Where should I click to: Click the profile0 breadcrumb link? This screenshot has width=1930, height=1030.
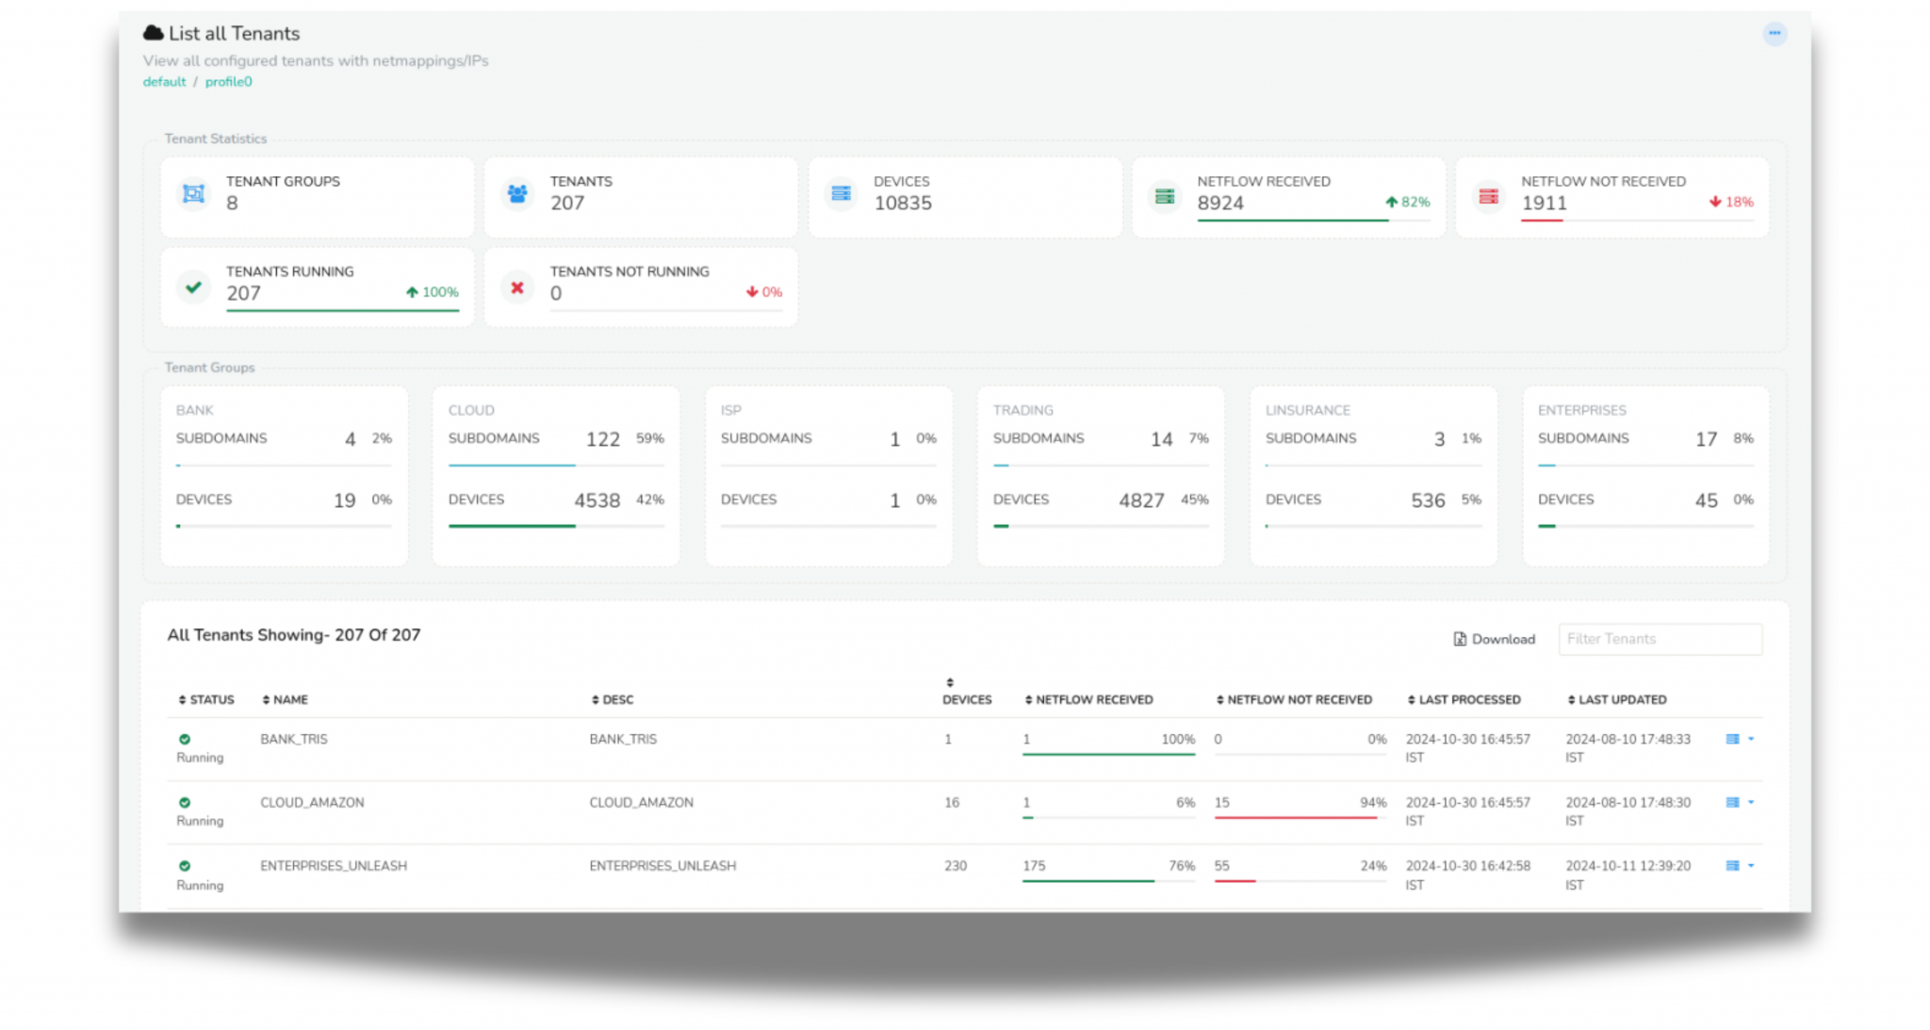(229, 82)
